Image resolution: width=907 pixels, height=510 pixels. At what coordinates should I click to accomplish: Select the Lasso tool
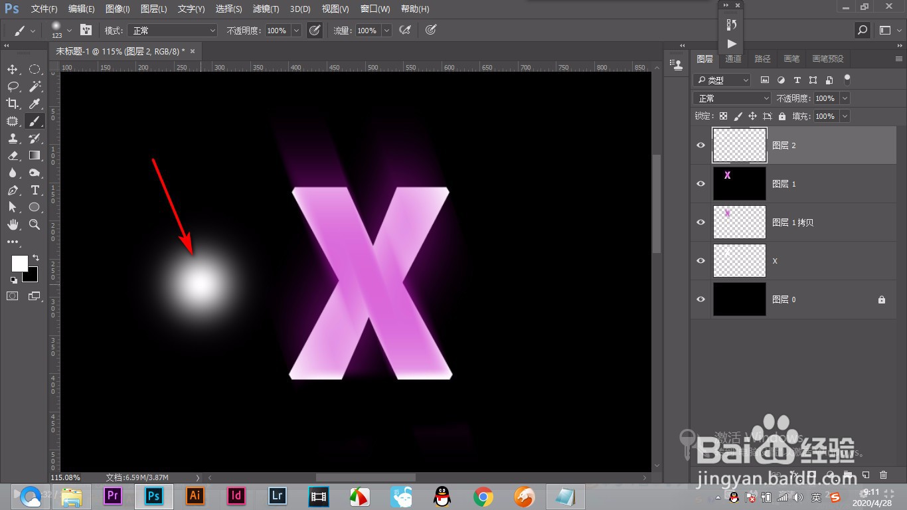click(x=13, y=86)
